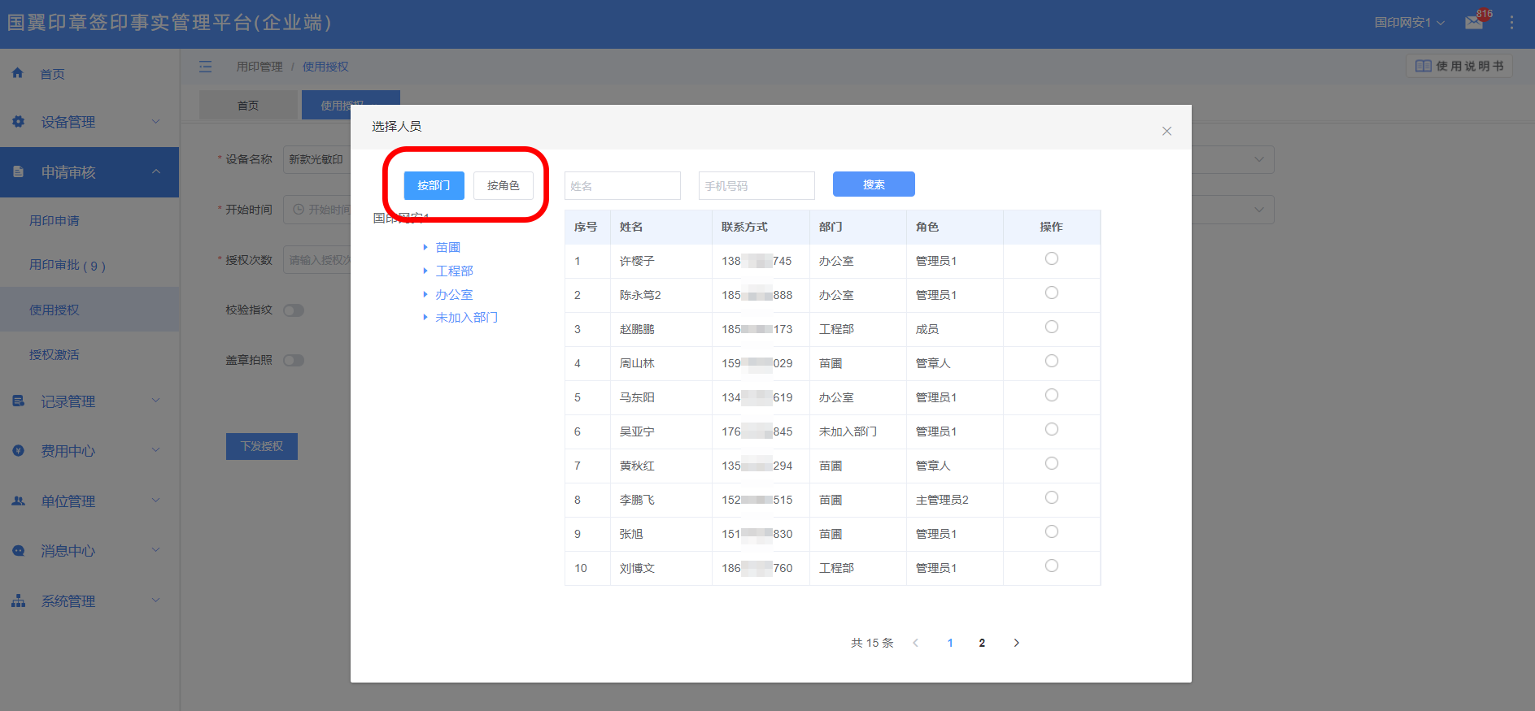Go to the previous page arrow

(x=916, y=643)
